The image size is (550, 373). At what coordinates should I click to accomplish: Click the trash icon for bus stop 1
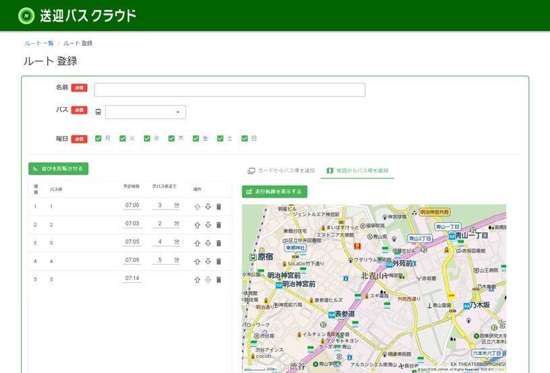tap(218, 207)
